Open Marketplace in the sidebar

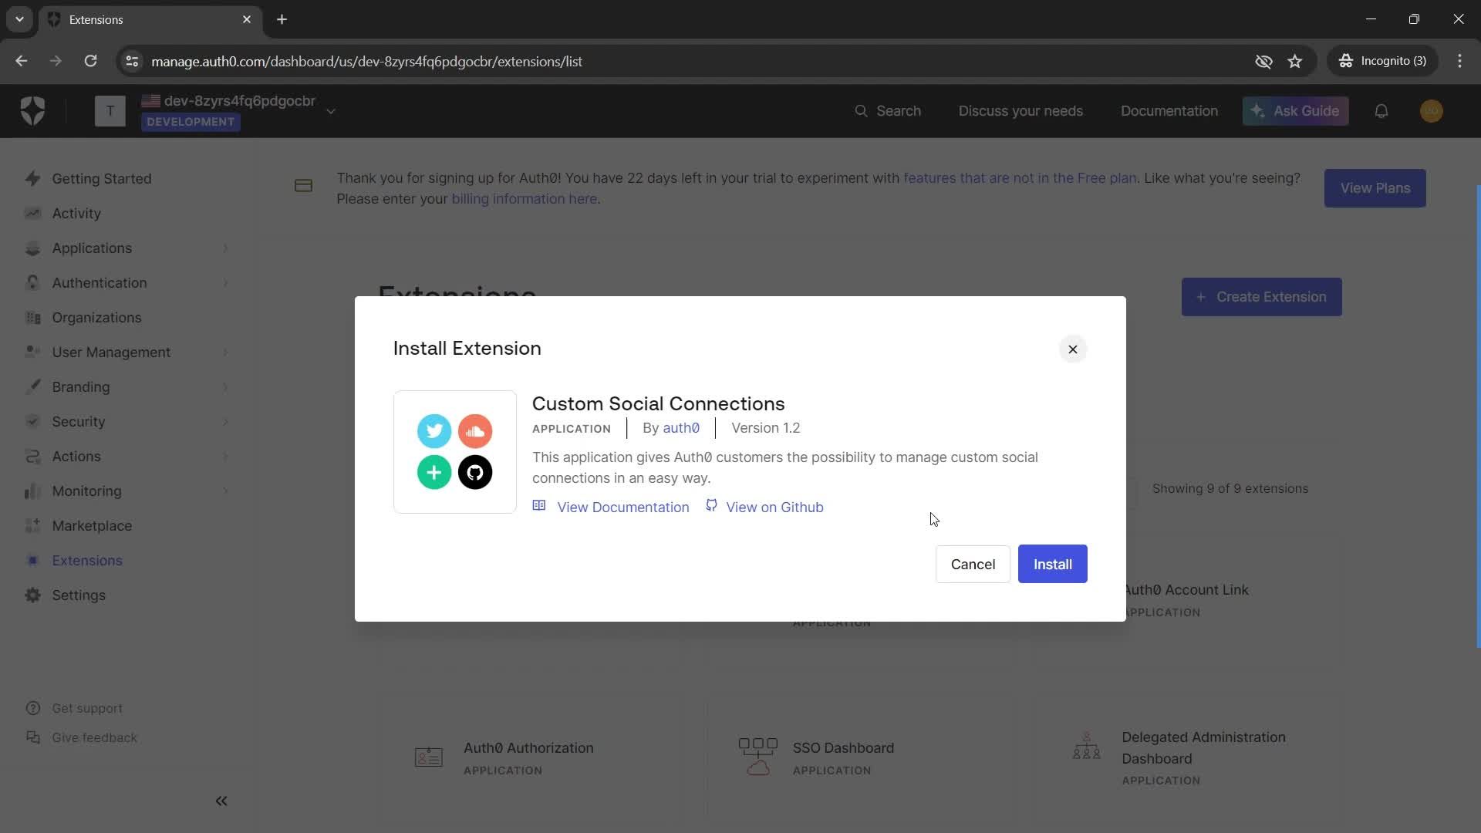click(x=92, y=526)
